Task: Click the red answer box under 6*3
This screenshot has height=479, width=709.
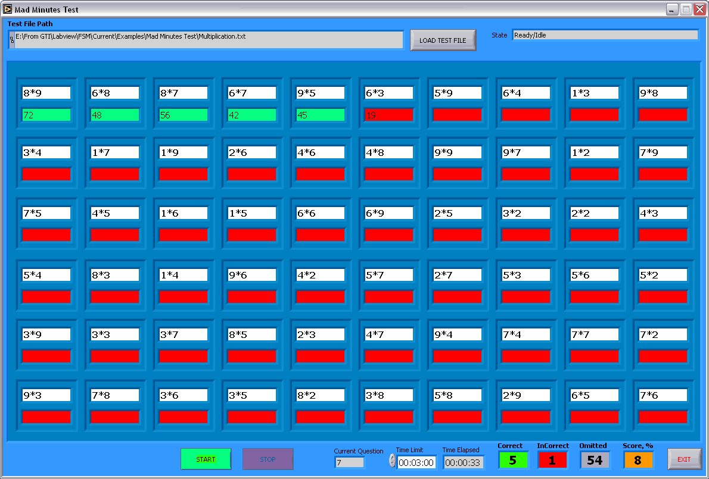Action: point(388,115)
